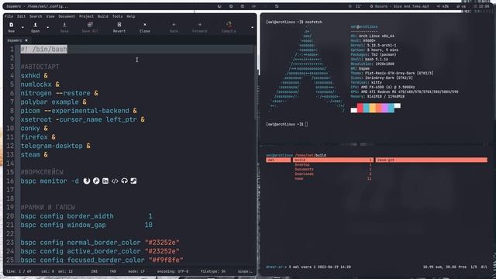Click 'polybar example' on line 7
The image size is (496, 279).
tap(50, 102)
